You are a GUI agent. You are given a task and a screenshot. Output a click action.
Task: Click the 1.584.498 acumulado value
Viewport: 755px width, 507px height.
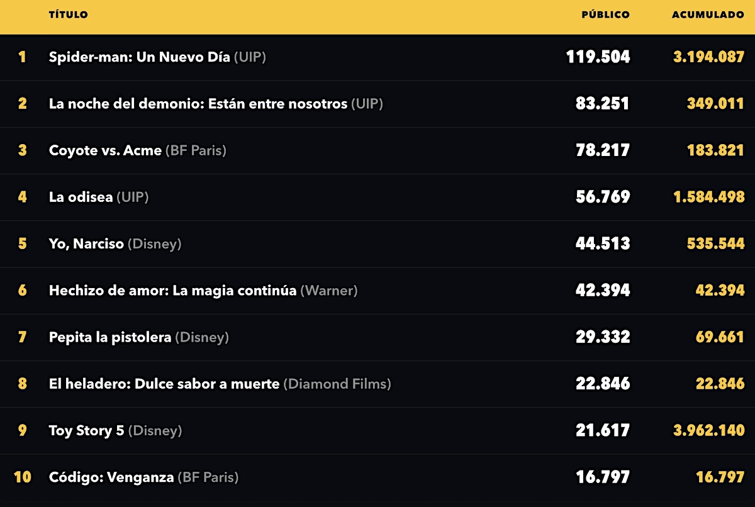(709, 197)
